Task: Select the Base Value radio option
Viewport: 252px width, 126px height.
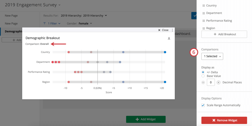Action: coord(203,76)
